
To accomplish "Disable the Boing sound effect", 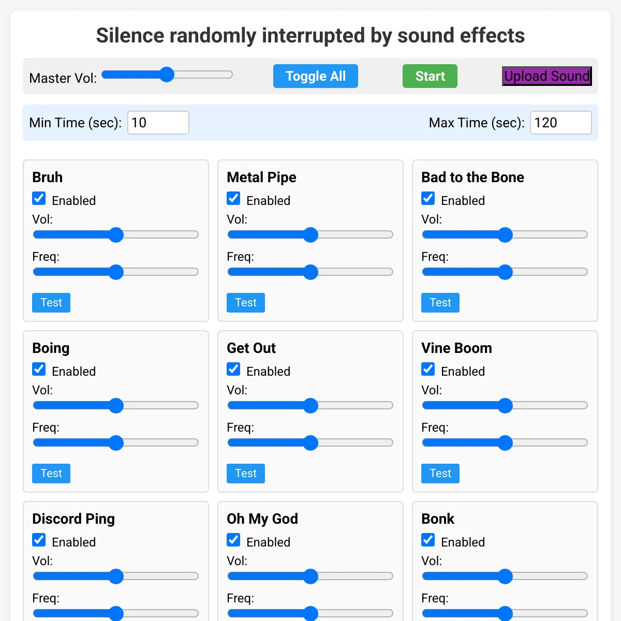I will pos(39,369).
